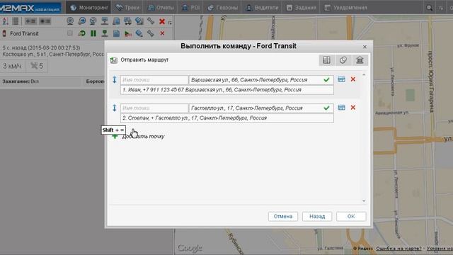Click the dialog scrollbar down arrow
The height and width of the screenshot is (255, 453).
click(x=364, y=200)
